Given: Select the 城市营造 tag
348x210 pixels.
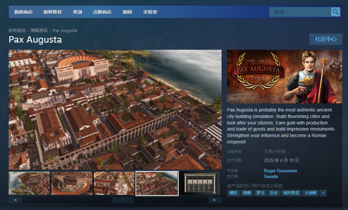Looking at the screenshot, I should 291,193.
